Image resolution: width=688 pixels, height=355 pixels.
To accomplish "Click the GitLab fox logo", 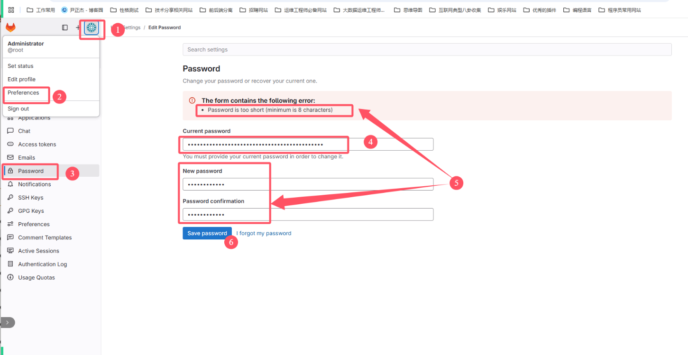I will click(10, 27).
